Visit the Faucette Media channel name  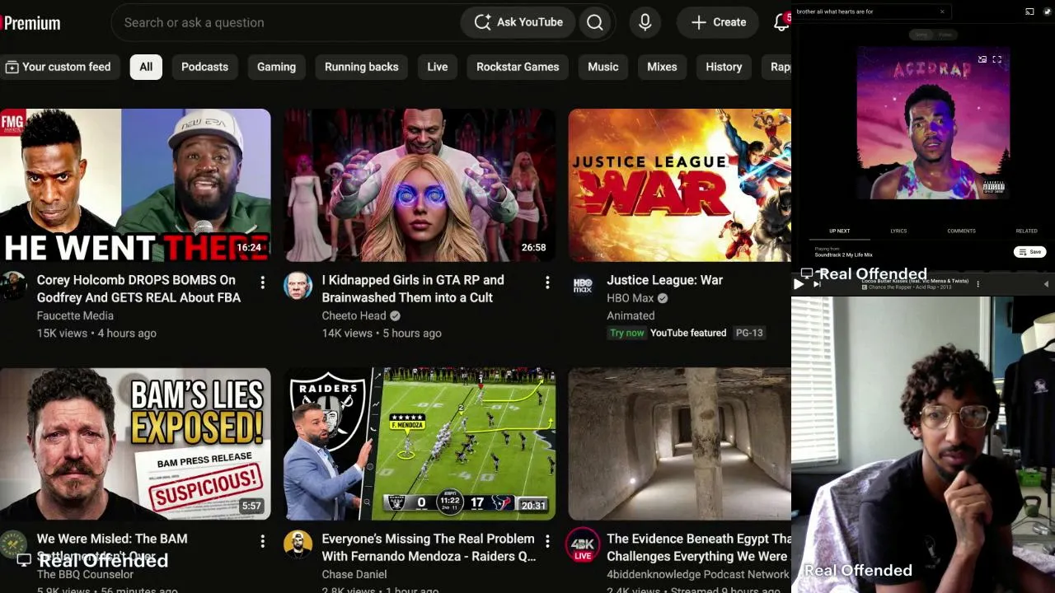(x=75, y=315)
